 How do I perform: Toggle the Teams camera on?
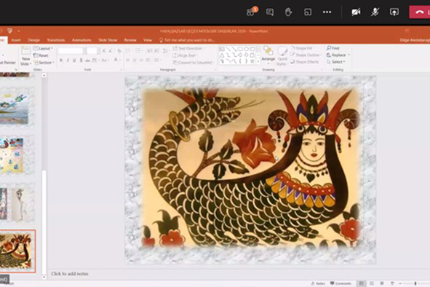356,12
